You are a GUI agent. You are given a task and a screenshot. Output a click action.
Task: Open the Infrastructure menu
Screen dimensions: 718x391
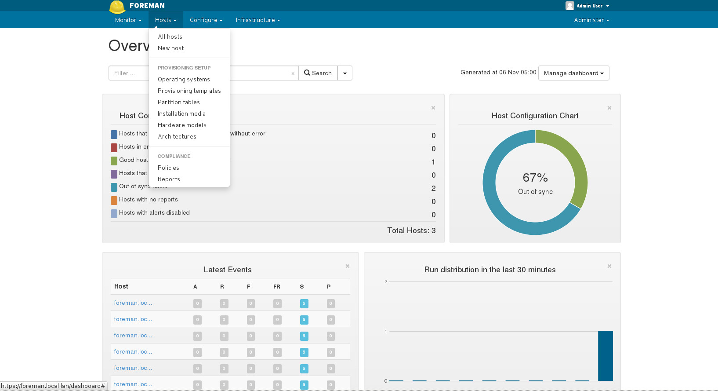[258, 20]
